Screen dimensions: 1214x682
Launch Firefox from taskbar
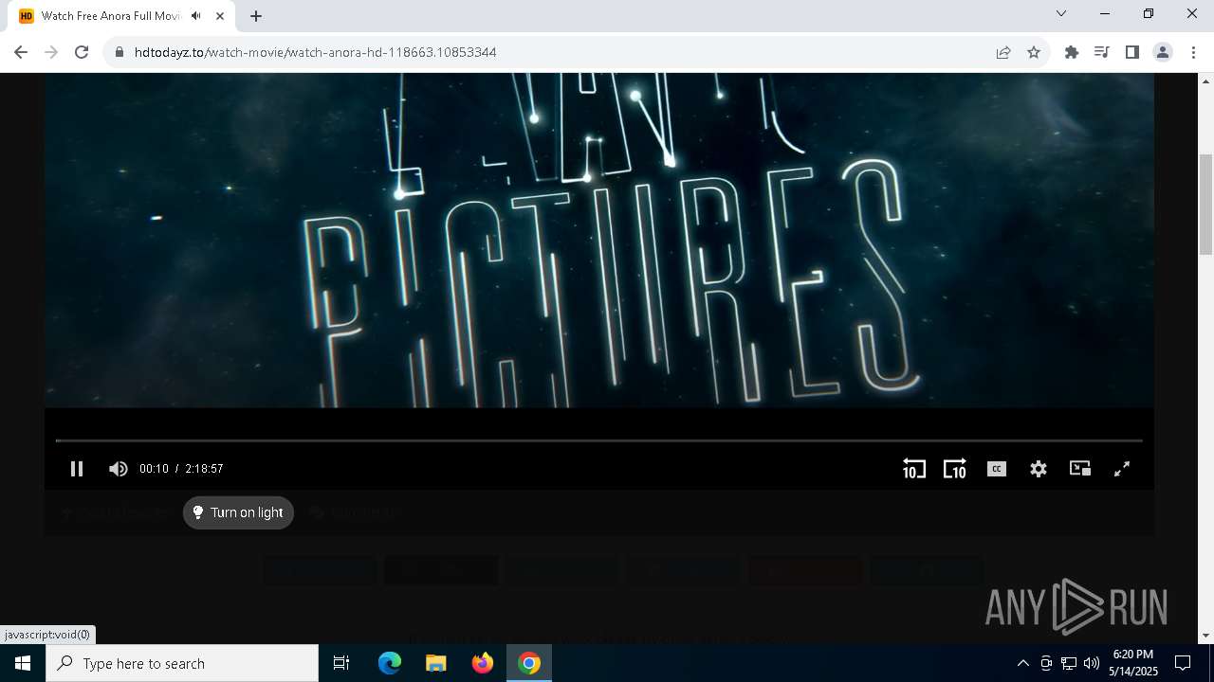[x=483, y=663]
